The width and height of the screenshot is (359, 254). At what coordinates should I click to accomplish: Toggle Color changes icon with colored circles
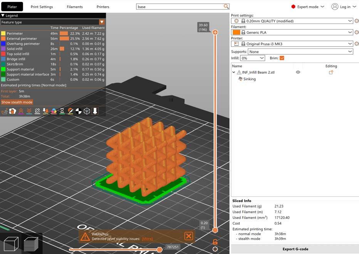click(x=54, y=112)
